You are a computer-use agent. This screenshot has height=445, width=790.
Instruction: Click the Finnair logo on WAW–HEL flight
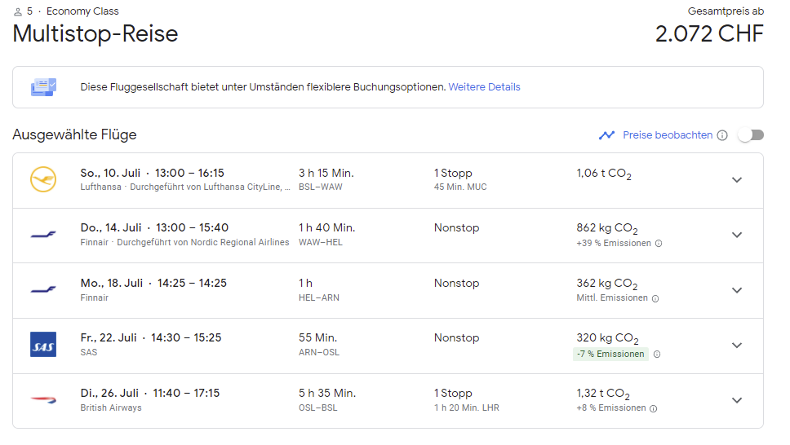pyautogui.click(x=43, y=235)
